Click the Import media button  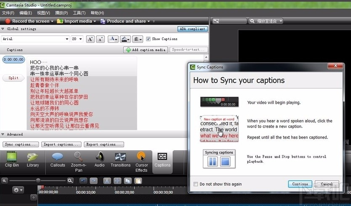[x=74, y=21]
